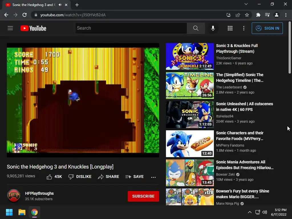292x219 pixels.
Task: Click the address bar URL
Action: 73,15
